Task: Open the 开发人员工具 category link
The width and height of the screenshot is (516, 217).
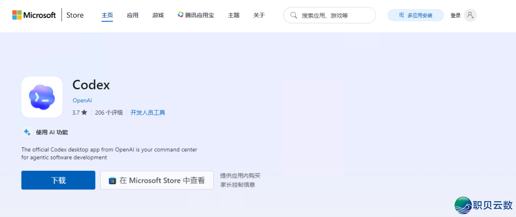Action: (148, 112)
